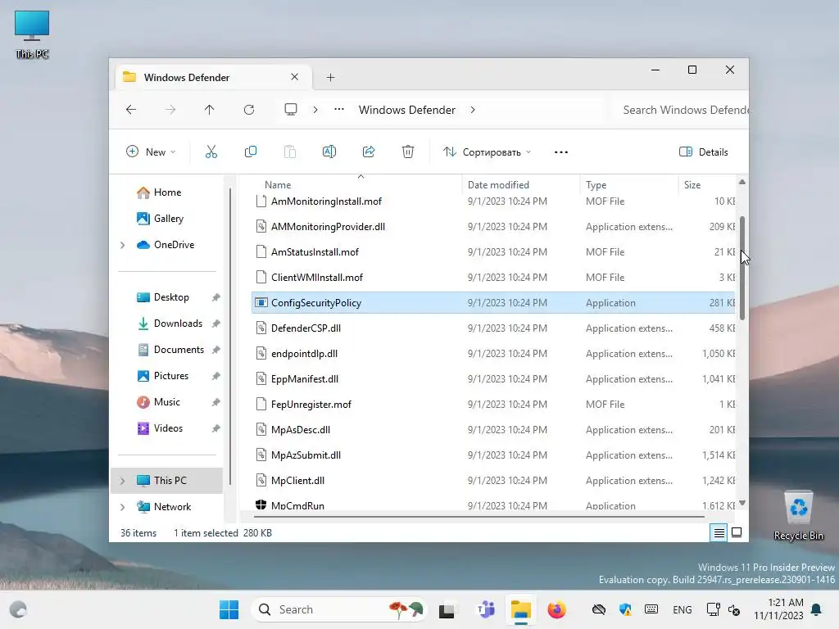Open Documents quick access folder
The image size is (839, 629).
(179, 349)
